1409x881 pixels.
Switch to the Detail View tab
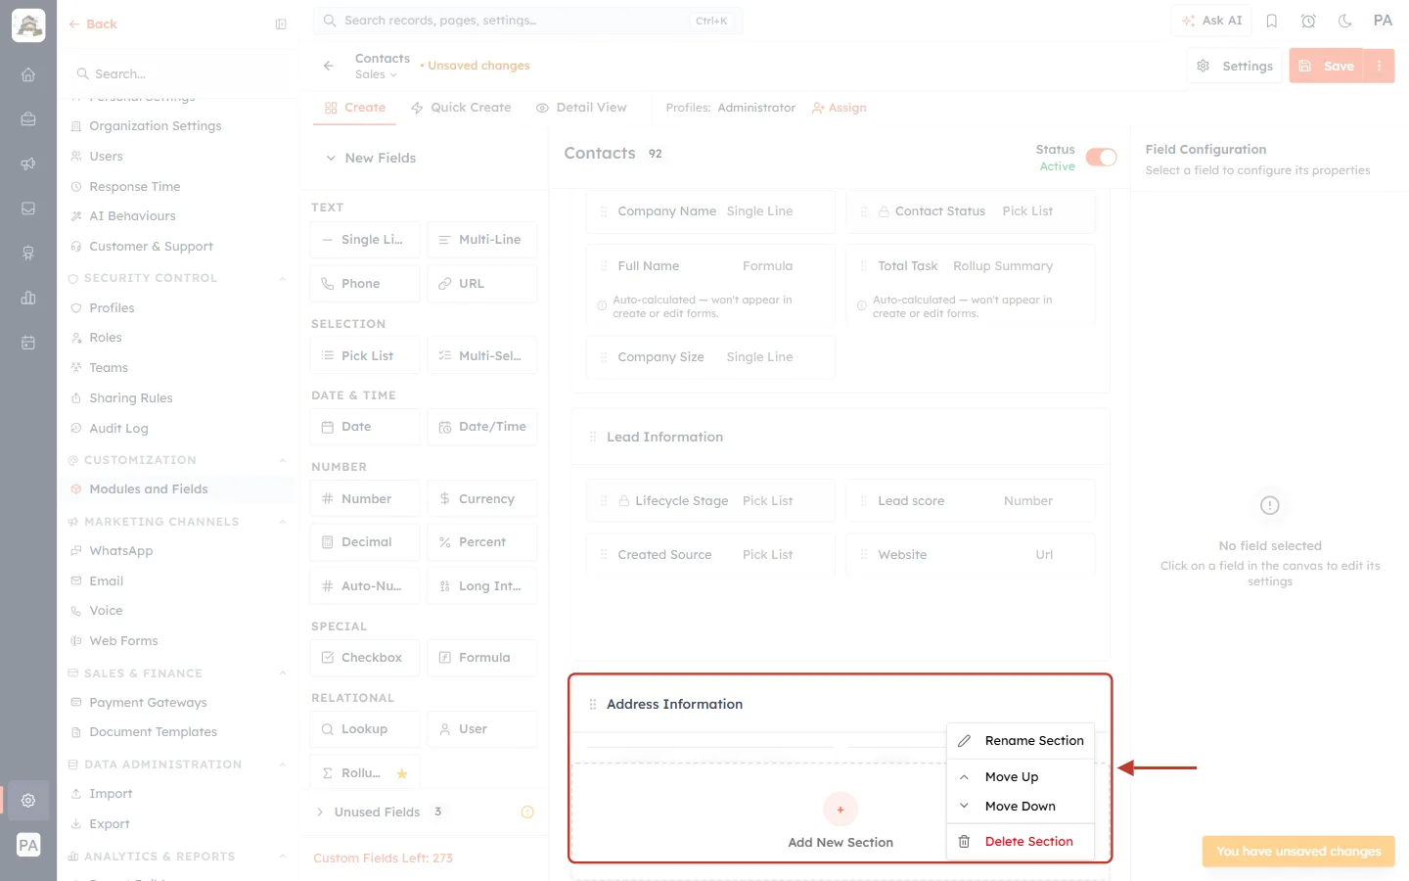tap(581, 108)
